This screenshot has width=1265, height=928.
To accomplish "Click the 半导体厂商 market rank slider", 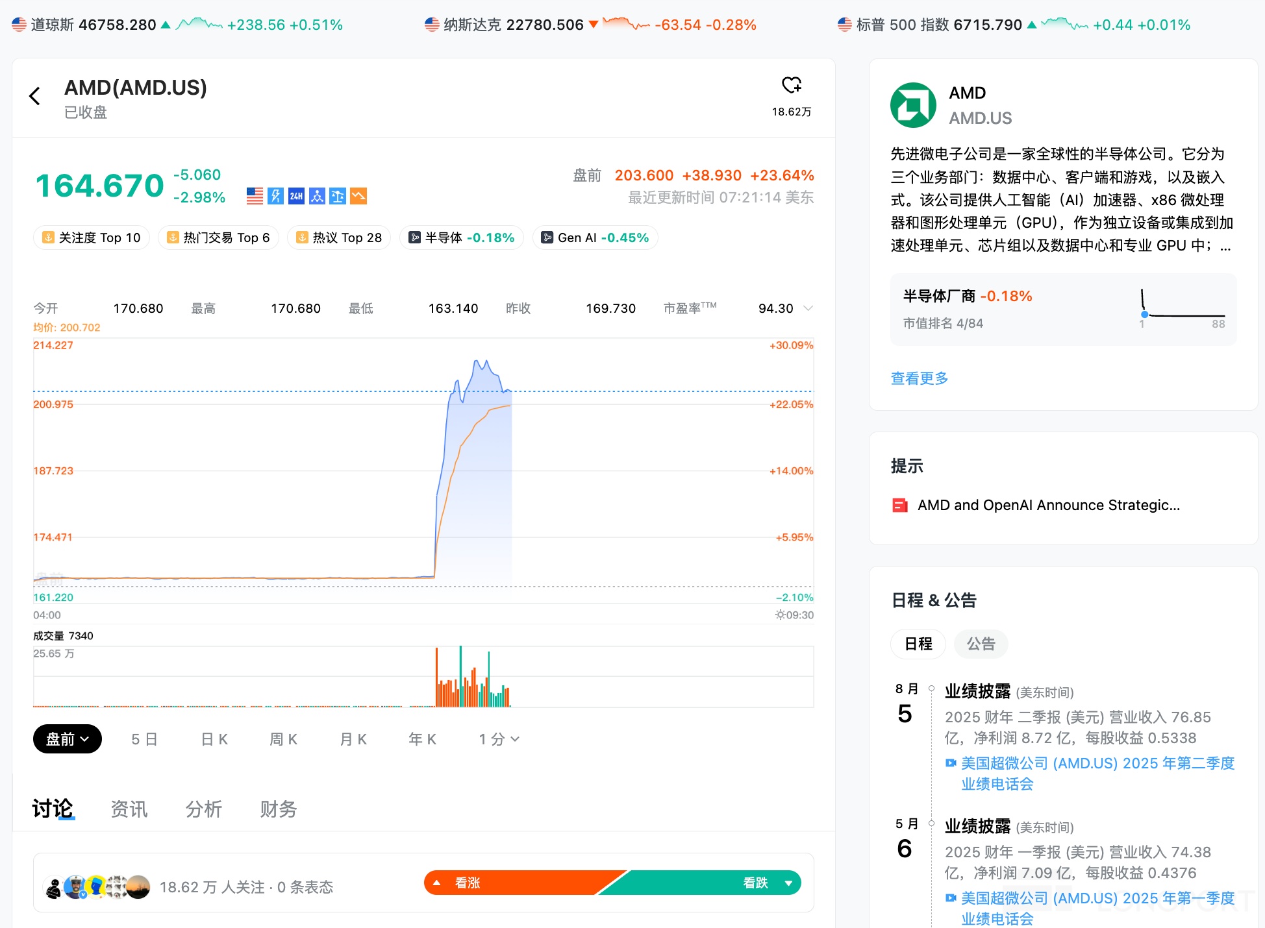I will point(1182,315).
